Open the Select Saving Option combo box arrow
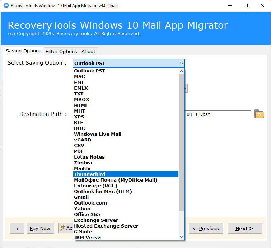 [x=181, y=63]
